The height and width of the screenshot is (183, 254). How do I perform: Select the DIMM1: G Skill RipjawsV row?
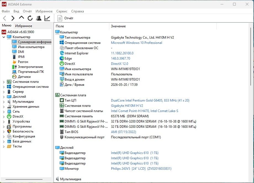pyautogui.click(x=128, y=121)
